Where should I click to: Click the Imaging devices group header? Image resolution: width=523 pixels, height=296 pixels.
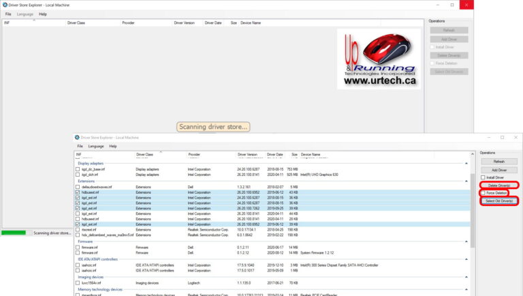pos(91,277)
